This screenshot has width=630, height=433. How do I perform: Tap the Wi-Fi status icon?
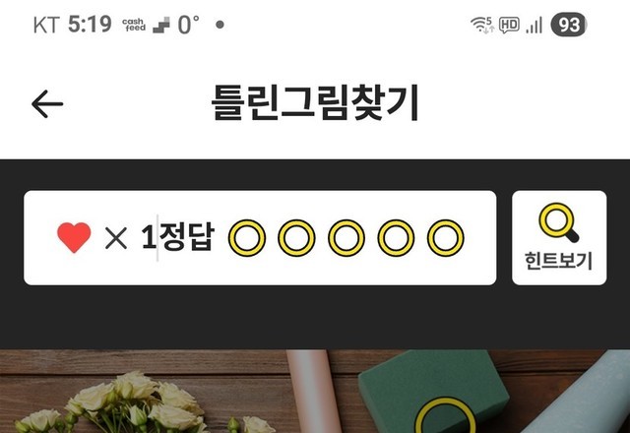(481, 25)
